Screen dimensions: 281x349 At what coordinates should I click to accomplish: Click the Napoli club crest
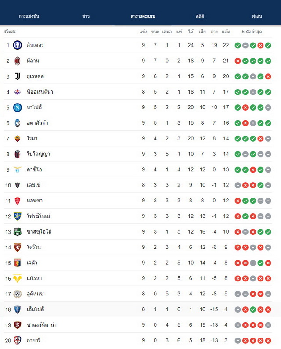(x=18, y=108)
